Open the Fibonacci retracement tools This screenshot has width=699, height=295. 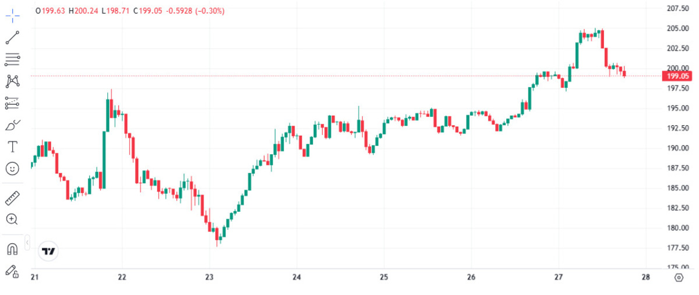tap(12, 59)
